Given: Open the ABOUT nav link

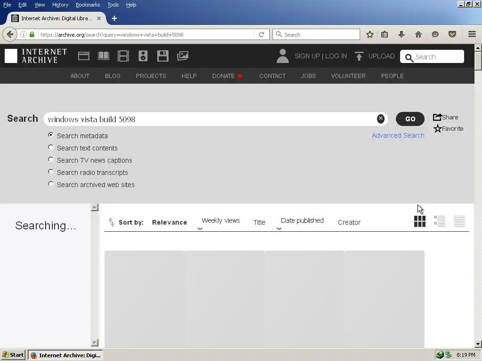Looking at the screenshot, I should point(80,76).
